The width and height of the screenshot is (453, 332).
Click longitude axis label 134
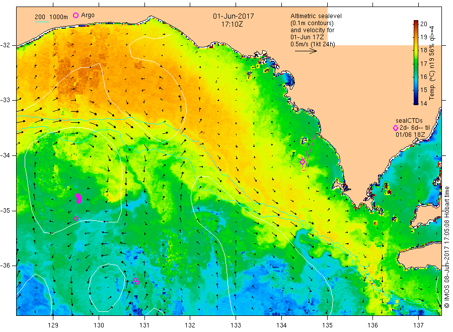tap(281, 325)
